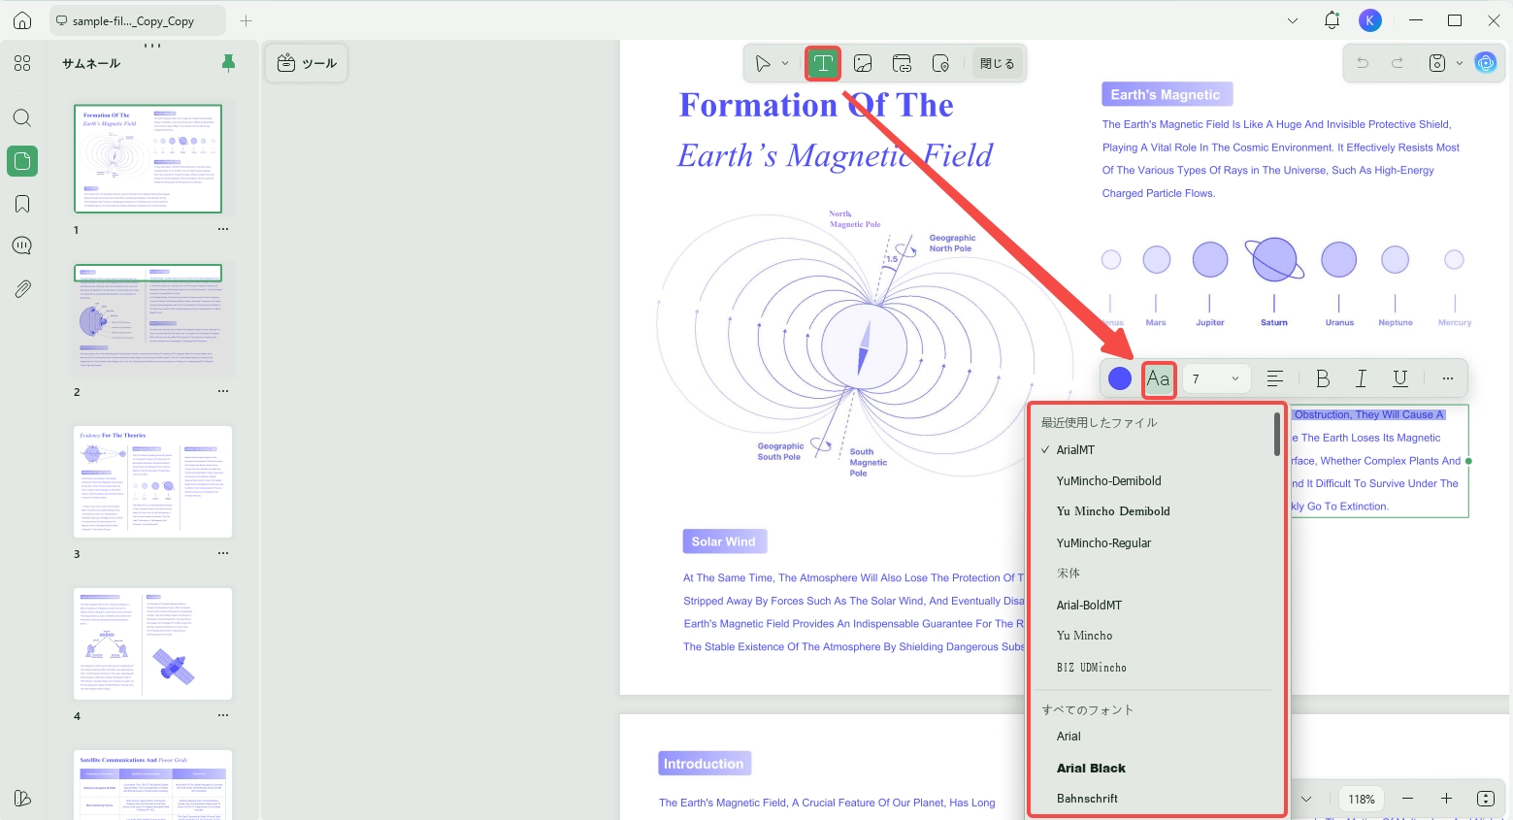Open the bookmarks panel
1513x820 pixels.
click(22, 204)
